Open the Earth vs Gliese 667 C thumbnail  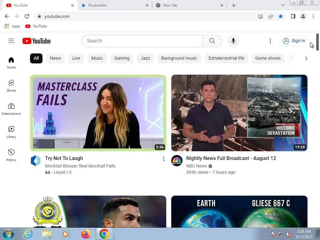pyautogui.click(x=239, y=212)
